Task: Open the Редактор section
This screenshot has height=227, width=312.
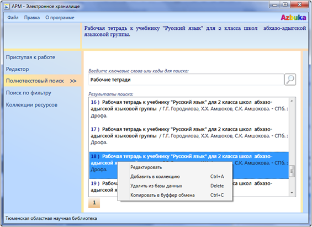Action: pyautogui.click(x=18, y=69)
